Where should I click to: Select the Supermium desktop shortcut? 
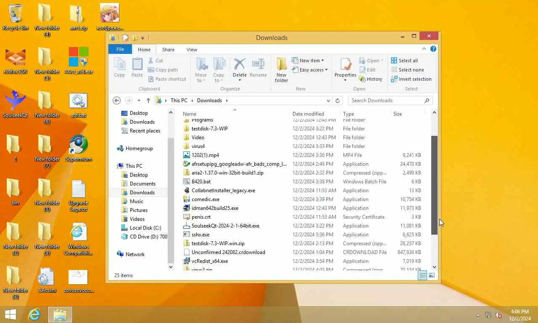pos(79,148)
